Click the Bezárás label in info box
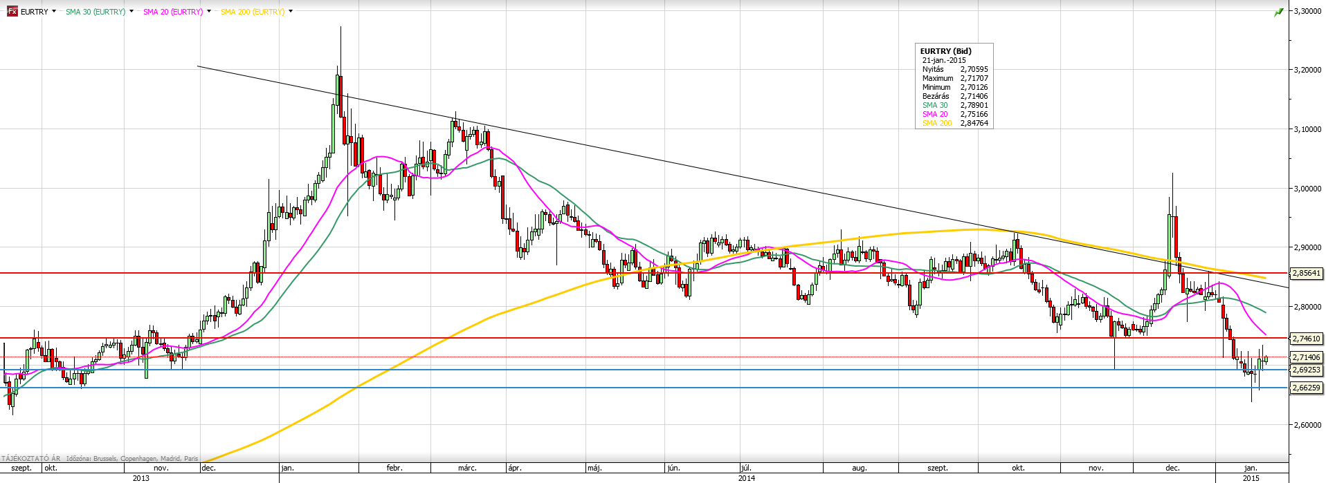 (936, 96)
